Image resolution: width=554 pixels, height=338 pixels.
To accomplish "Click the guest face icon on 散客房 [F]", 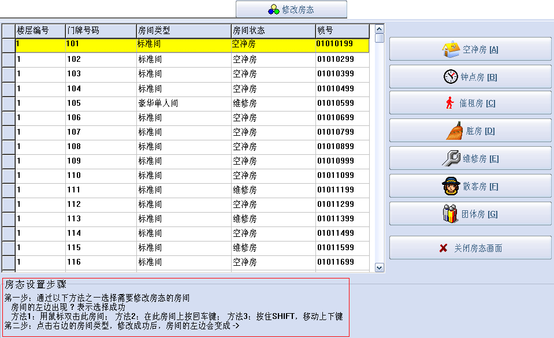I will click(450, 186).
